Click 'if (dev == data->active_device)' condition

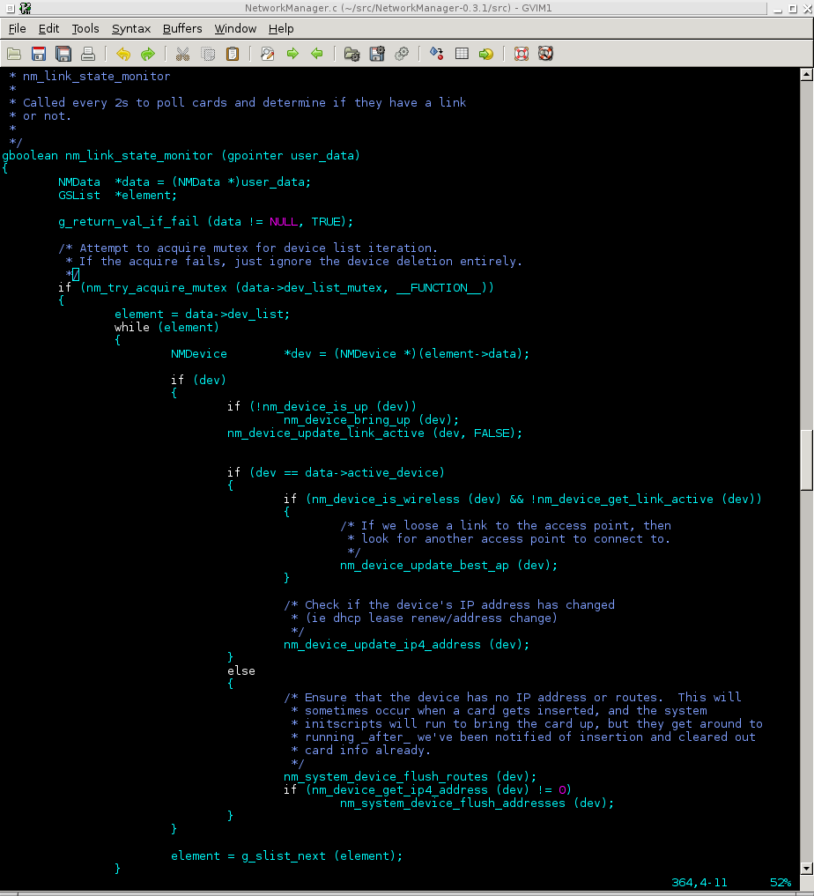pos(336,472)
